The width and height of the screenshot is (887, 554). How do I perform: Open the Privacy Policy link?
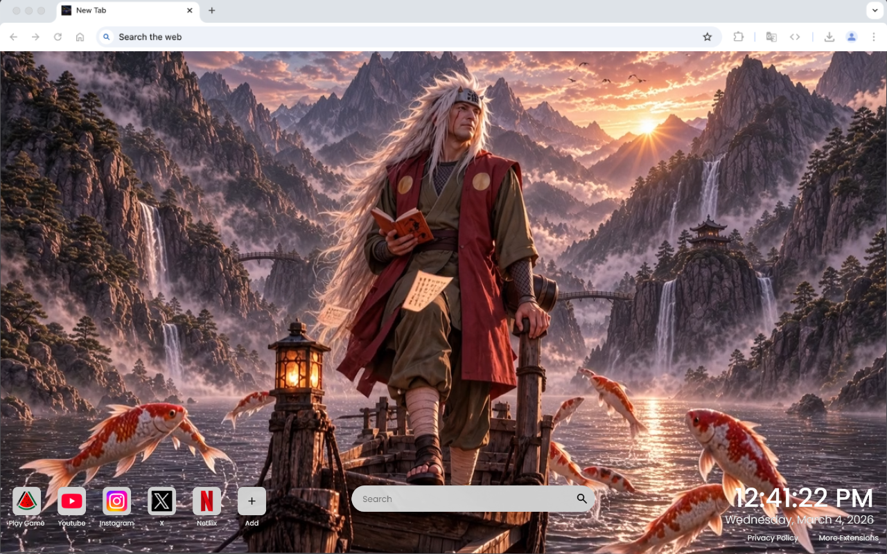[772, 538]
